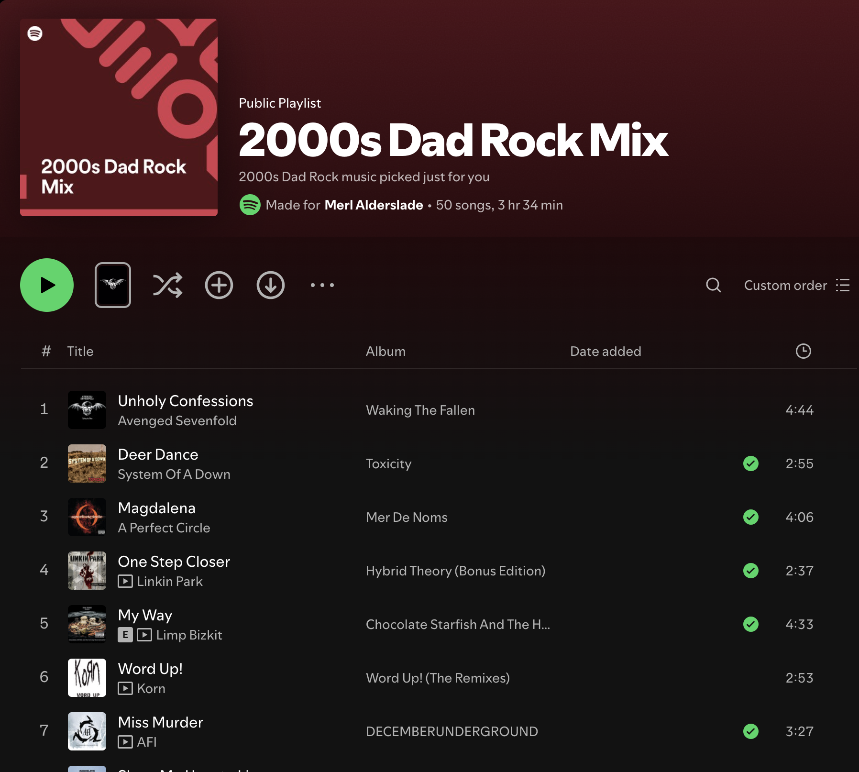This screenshot has width=859, height=772.
Task: Click the Spotify logo beside Made for
Action: 250,205
